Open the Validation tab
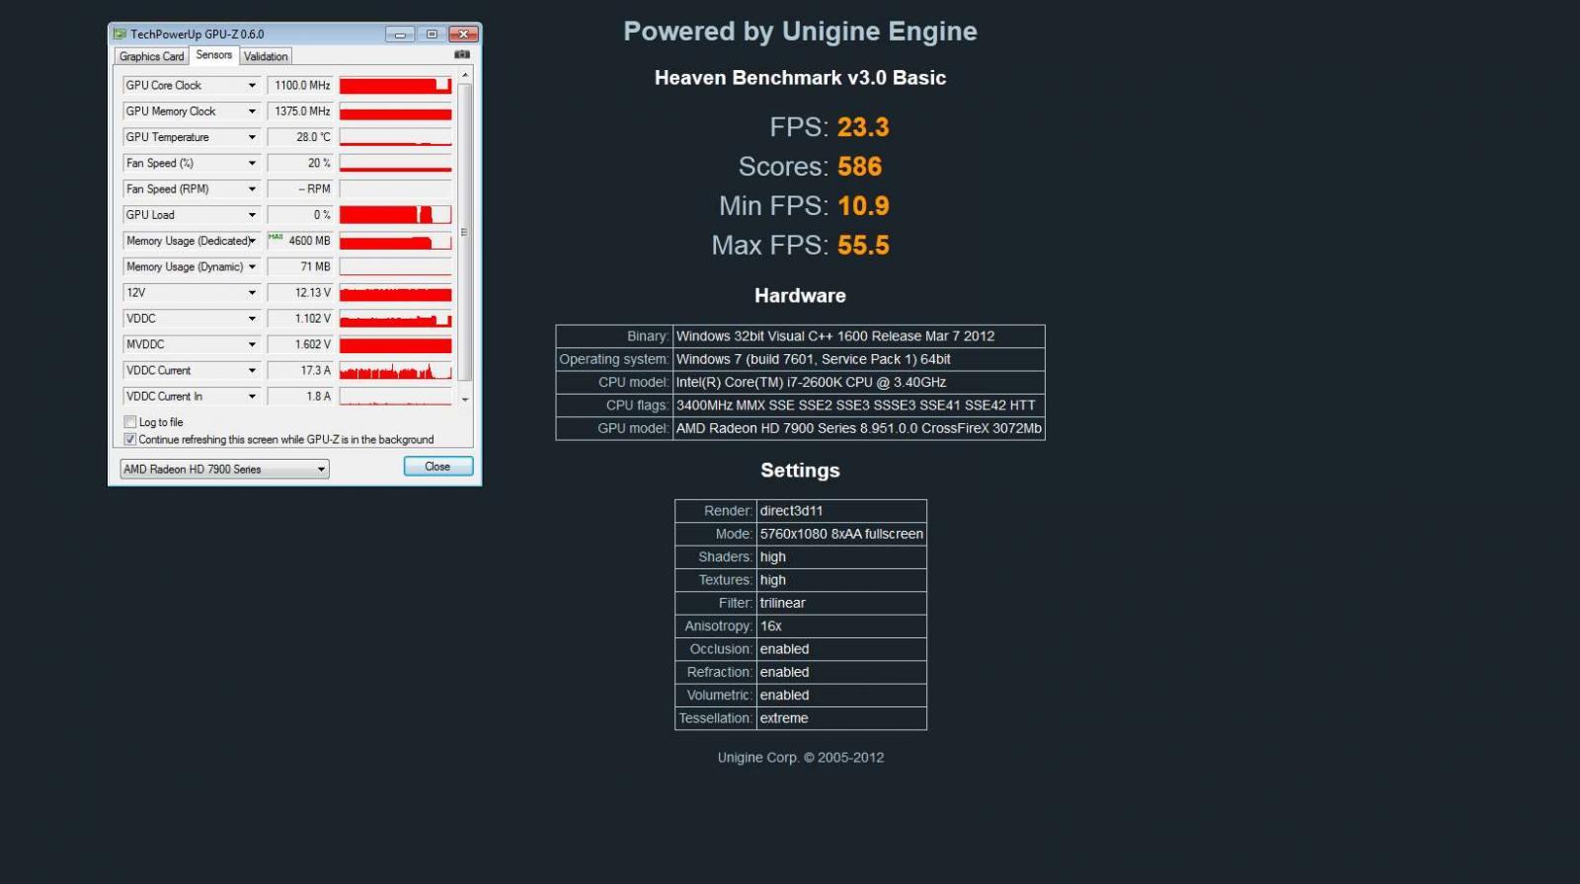This screenshot has height=884, width=1580. click(266, 56)
